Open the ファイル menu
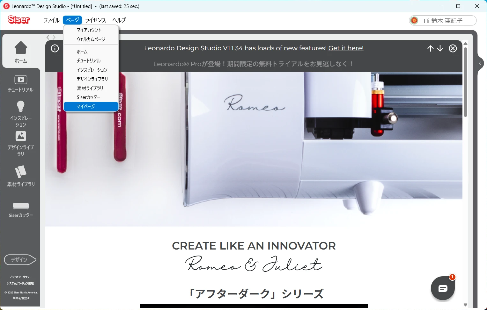Screen dimensions: 487x310 [x=51, y=20]
